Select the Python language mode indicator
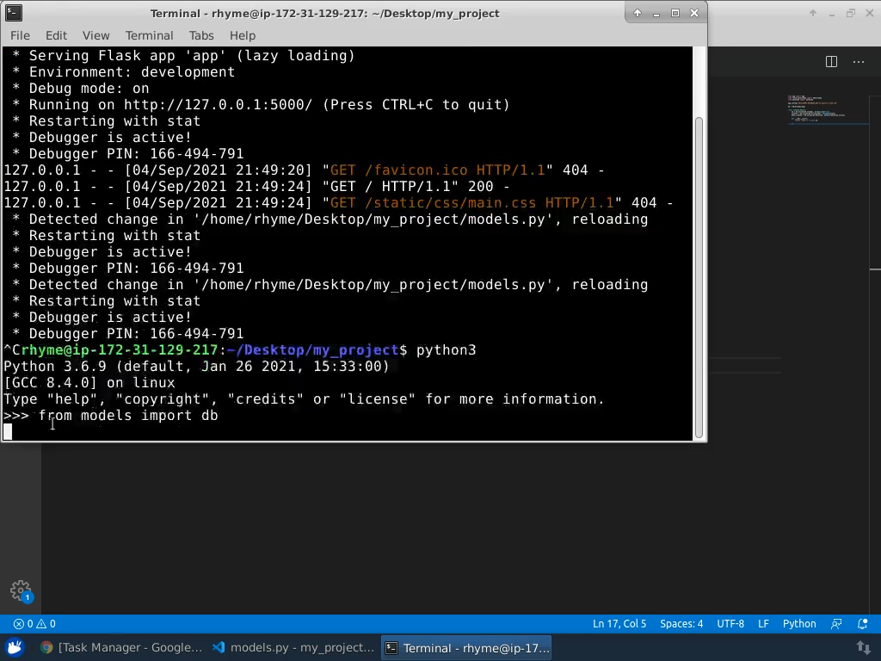The width and height of the screenshot is (881, 661). (799, 624)
